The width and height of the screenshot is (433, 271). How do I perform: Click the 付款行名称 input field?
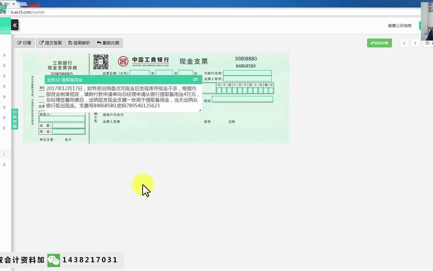click(247, 73)
